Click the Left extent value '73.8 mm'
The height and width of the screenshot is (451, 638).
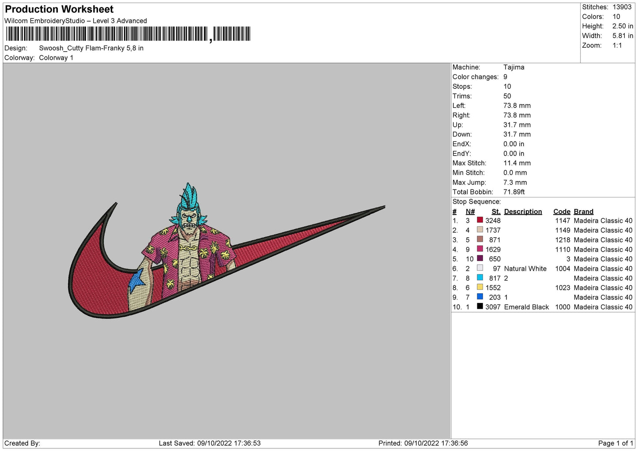[x=517, y=106]
